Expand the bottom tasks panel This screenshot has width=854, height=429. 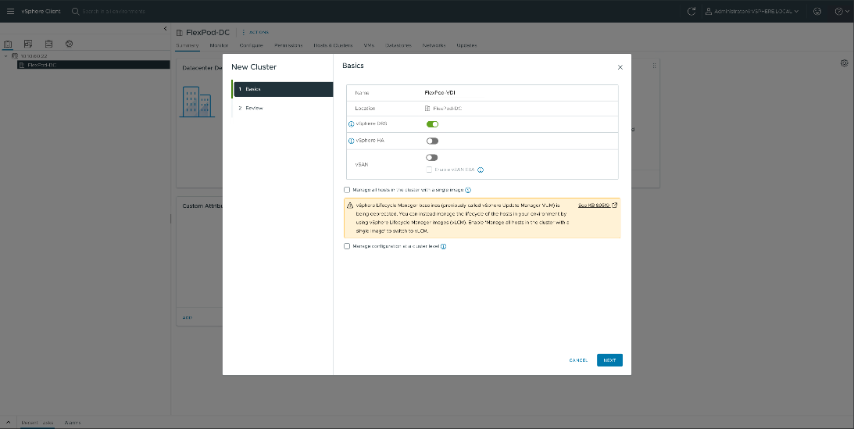point(9,423)
